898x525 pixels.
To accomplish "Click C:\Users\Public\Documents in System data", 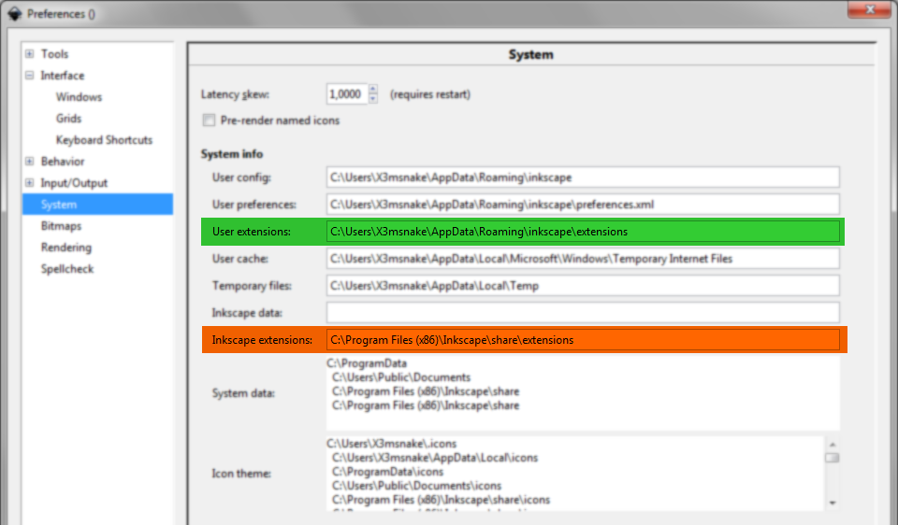I will (x=401, y=377).
